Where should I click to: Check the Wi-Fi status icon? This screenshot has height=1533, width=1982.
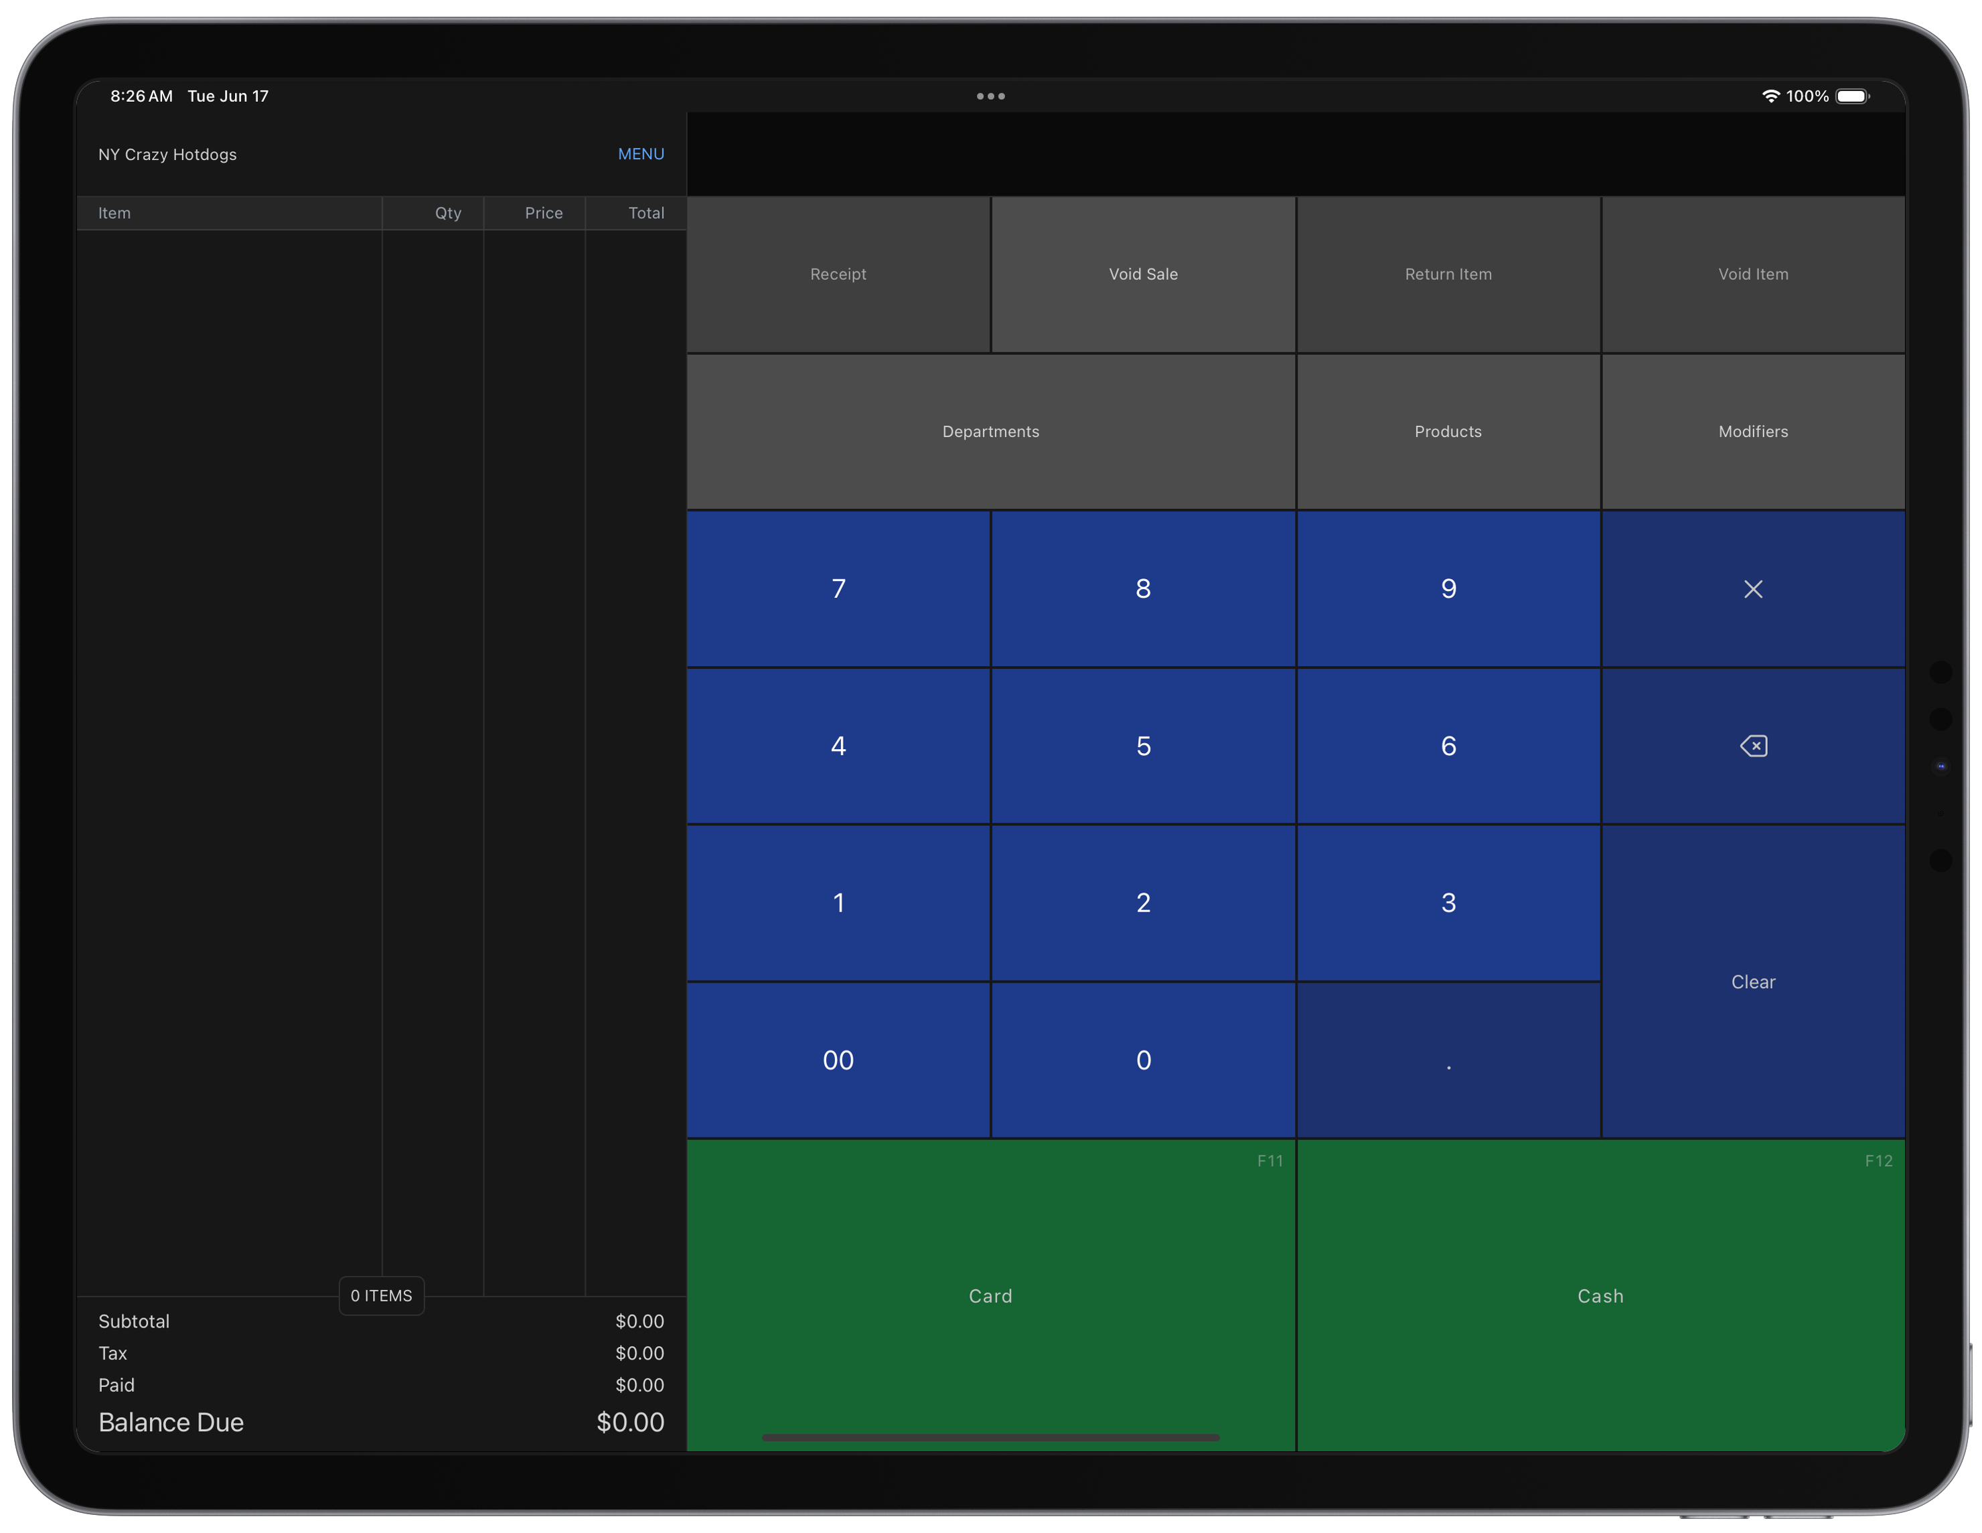[1770, 96]
